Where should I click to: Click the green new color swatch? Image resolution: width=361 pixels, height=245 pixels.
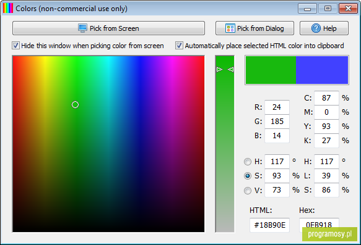coord(271,70)
